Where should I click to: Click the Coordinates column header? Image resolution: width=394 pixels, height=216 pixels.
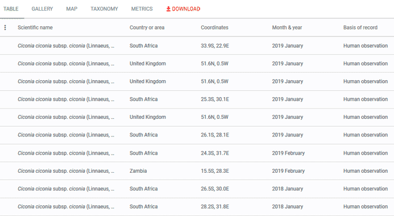[214, 28]
